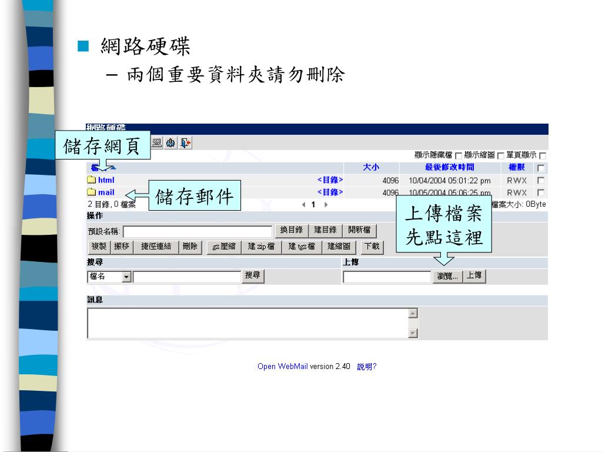Enable 單頁顯示 checkbox
Viewport: 602px width, 452px height.
[x=543, y=155]
